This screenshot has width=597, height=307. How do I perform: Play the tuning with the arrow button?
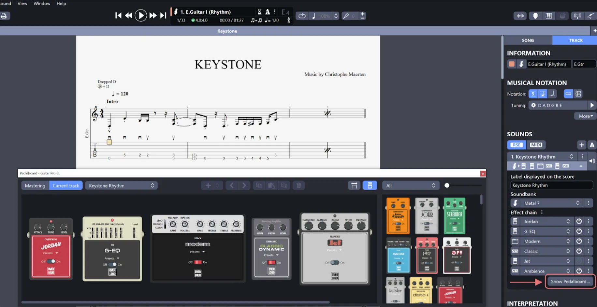click(592, 105)
